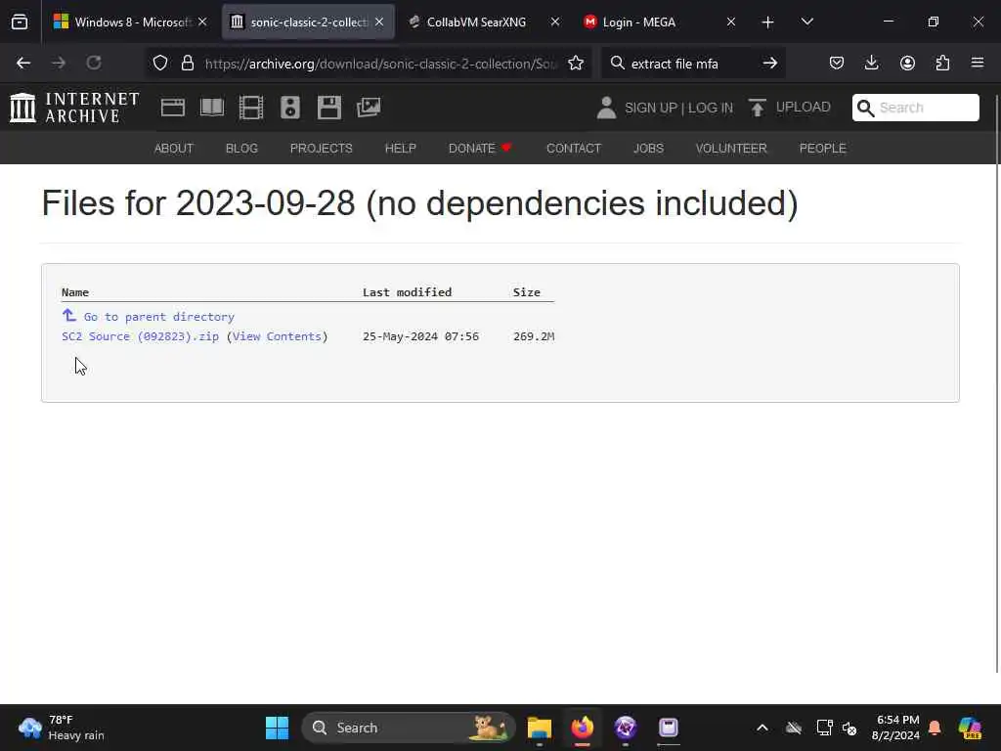Open the Firefox account icon
Viewport: 1001px width, 751px height.
[907, 63]
